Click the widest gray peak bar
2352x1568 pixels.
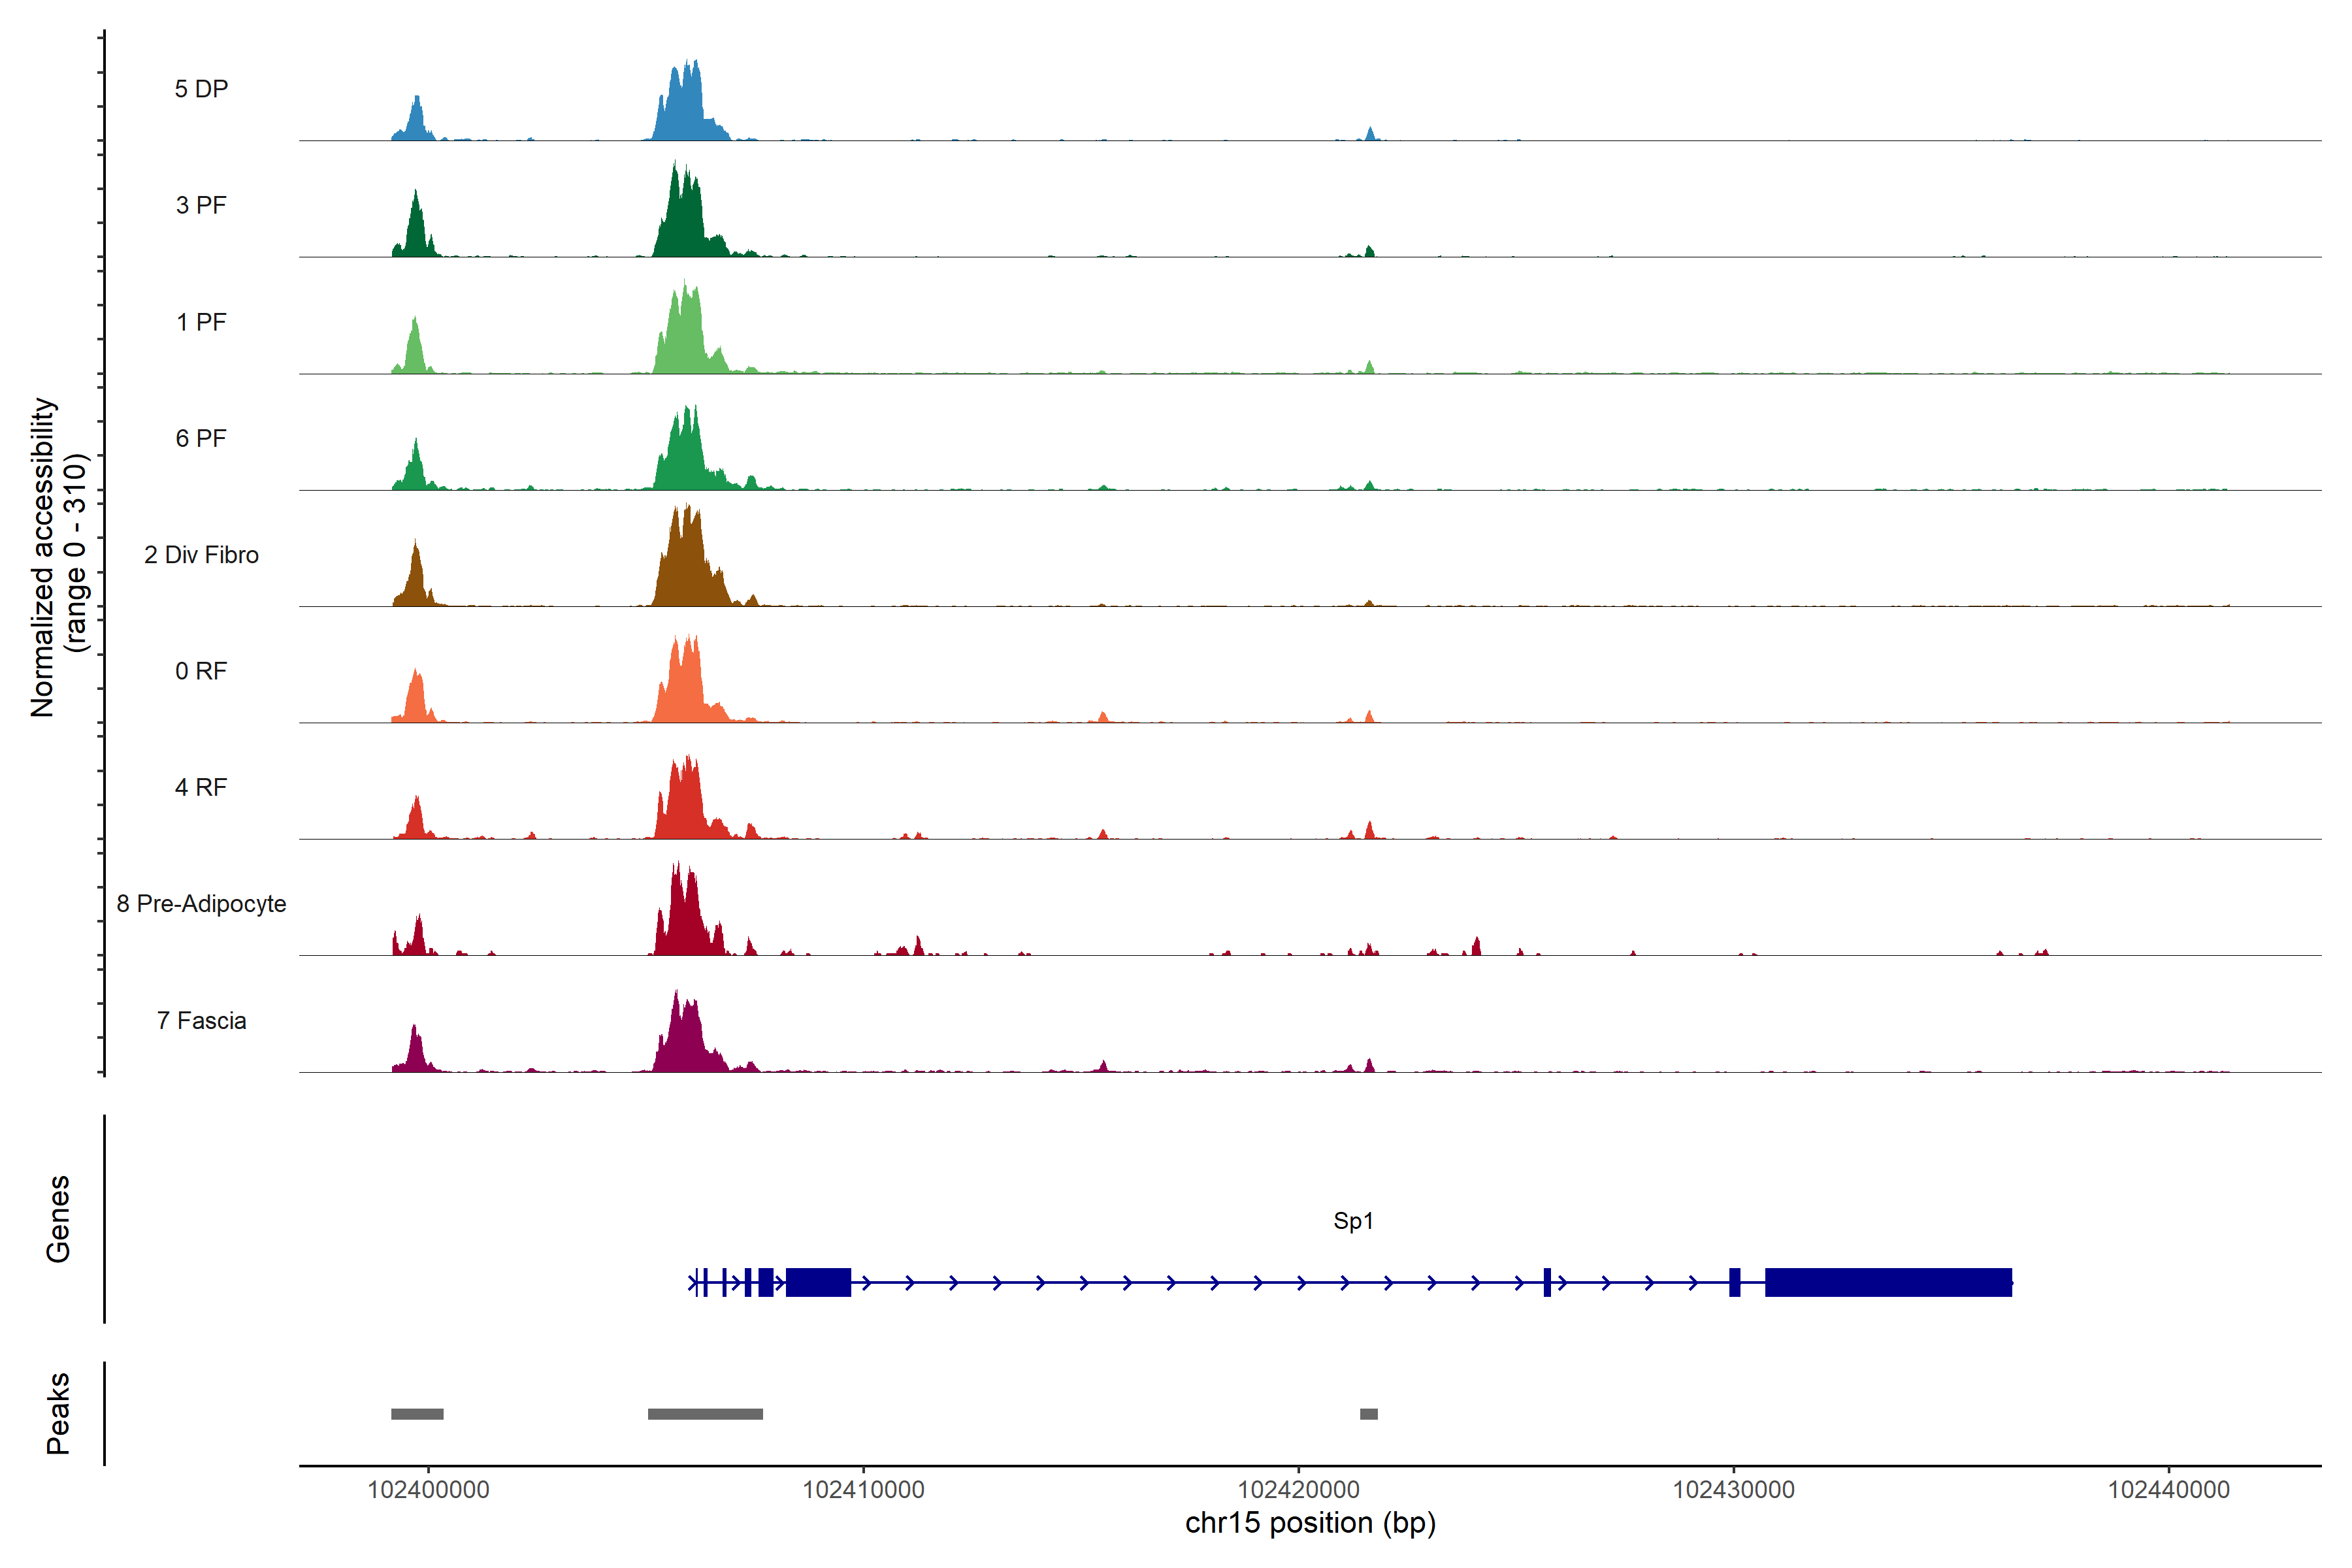point(705,1414)
